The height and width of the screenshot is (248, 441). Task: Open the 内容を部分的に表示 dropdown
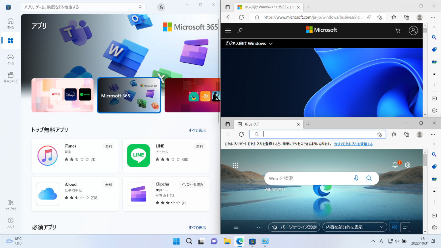(354, 227)
